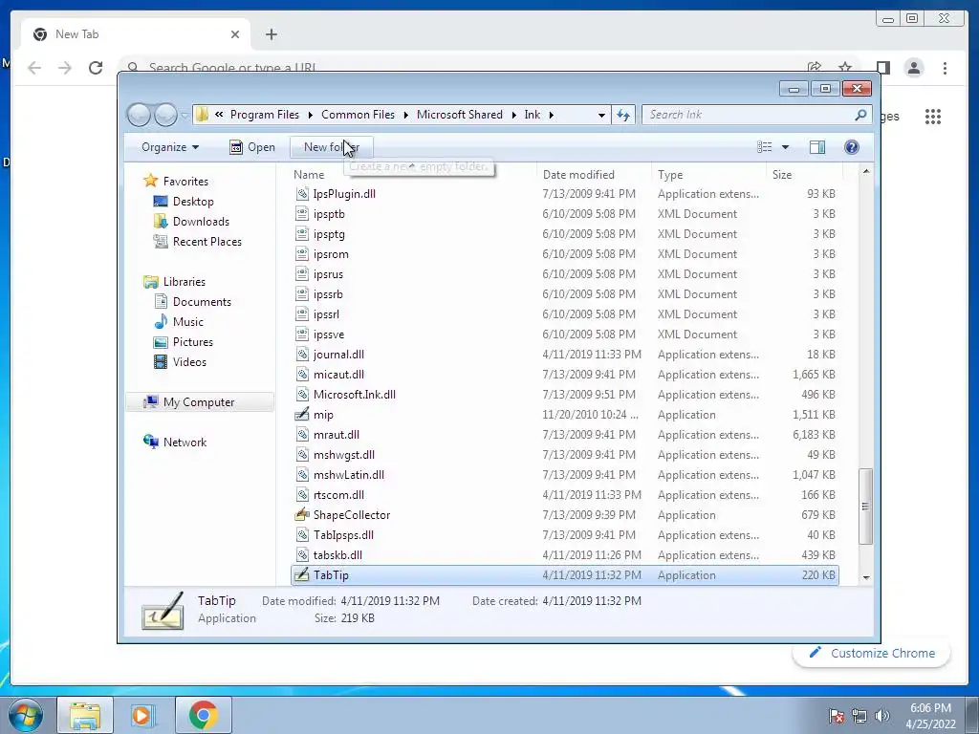Select Desktop under Favorites
This screenshot has height=734, width=979.
click(193, 202)
